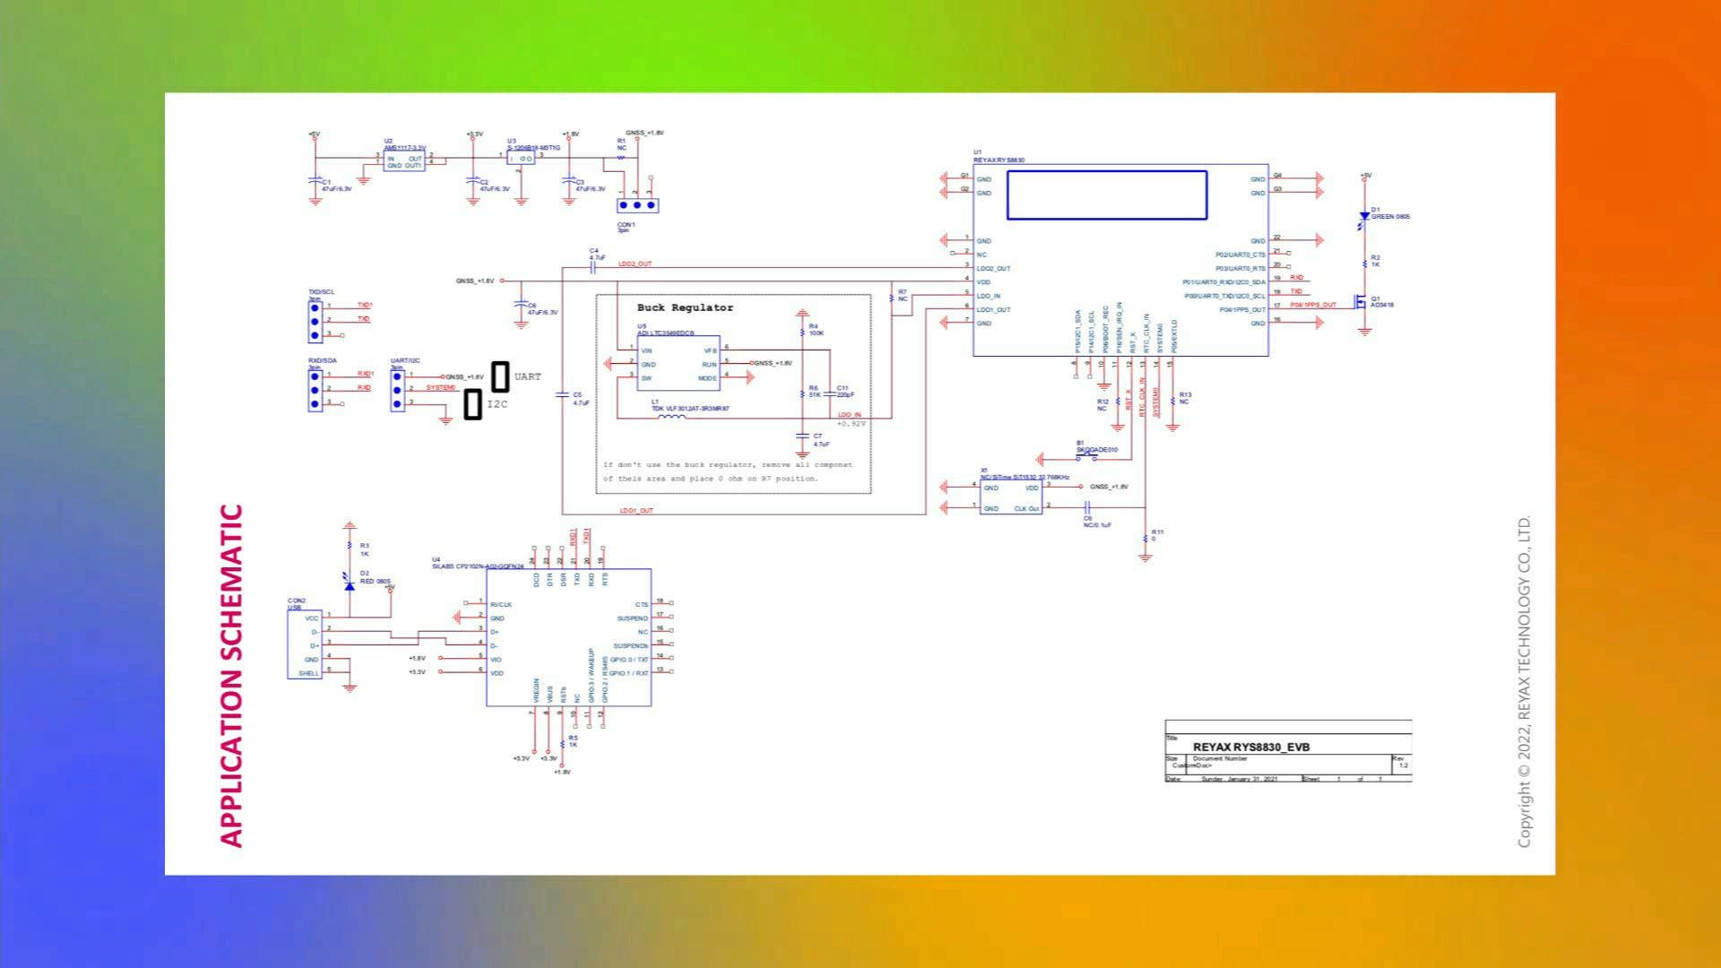The height and width of the screenshot is (968, 1721).
Task: Click the R5 1K resistor label
Action: tap(573, 741)
